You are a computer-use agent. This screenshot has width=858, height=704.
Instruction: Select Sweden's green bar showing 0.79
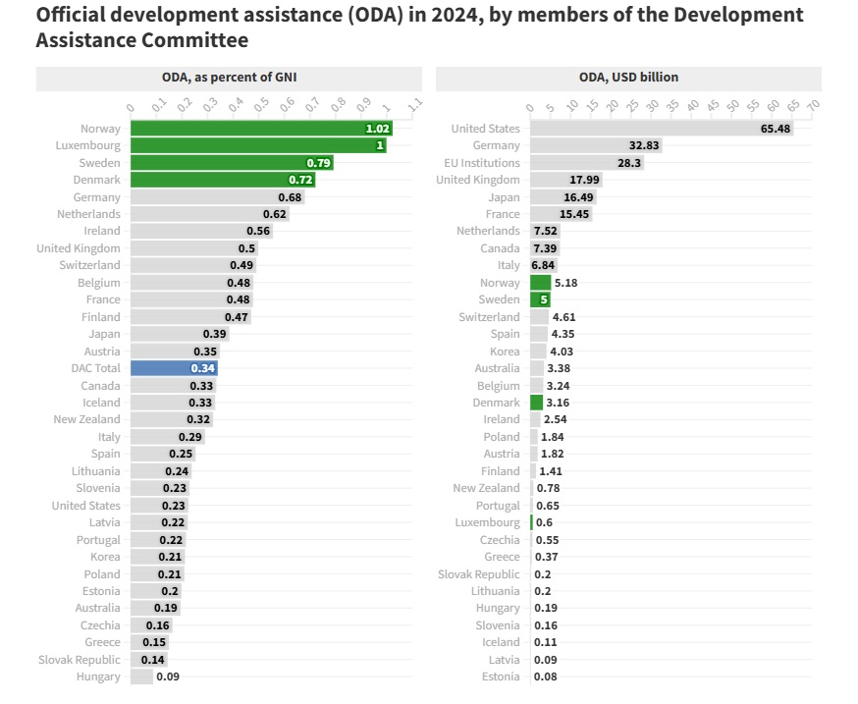[231, 163]
